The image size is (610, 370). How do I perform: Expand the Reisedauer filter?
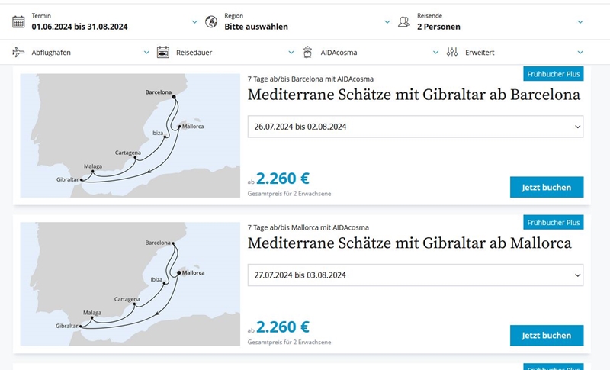pyautogui.click(x=291, y=52)
